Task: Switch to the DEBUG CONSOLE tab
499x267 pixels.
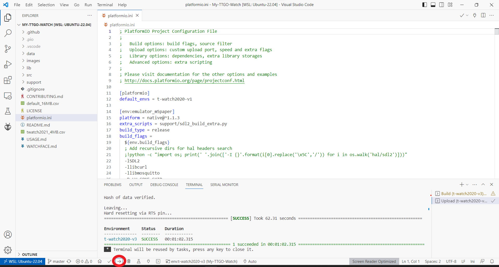Action: click(x=164, y=185)
